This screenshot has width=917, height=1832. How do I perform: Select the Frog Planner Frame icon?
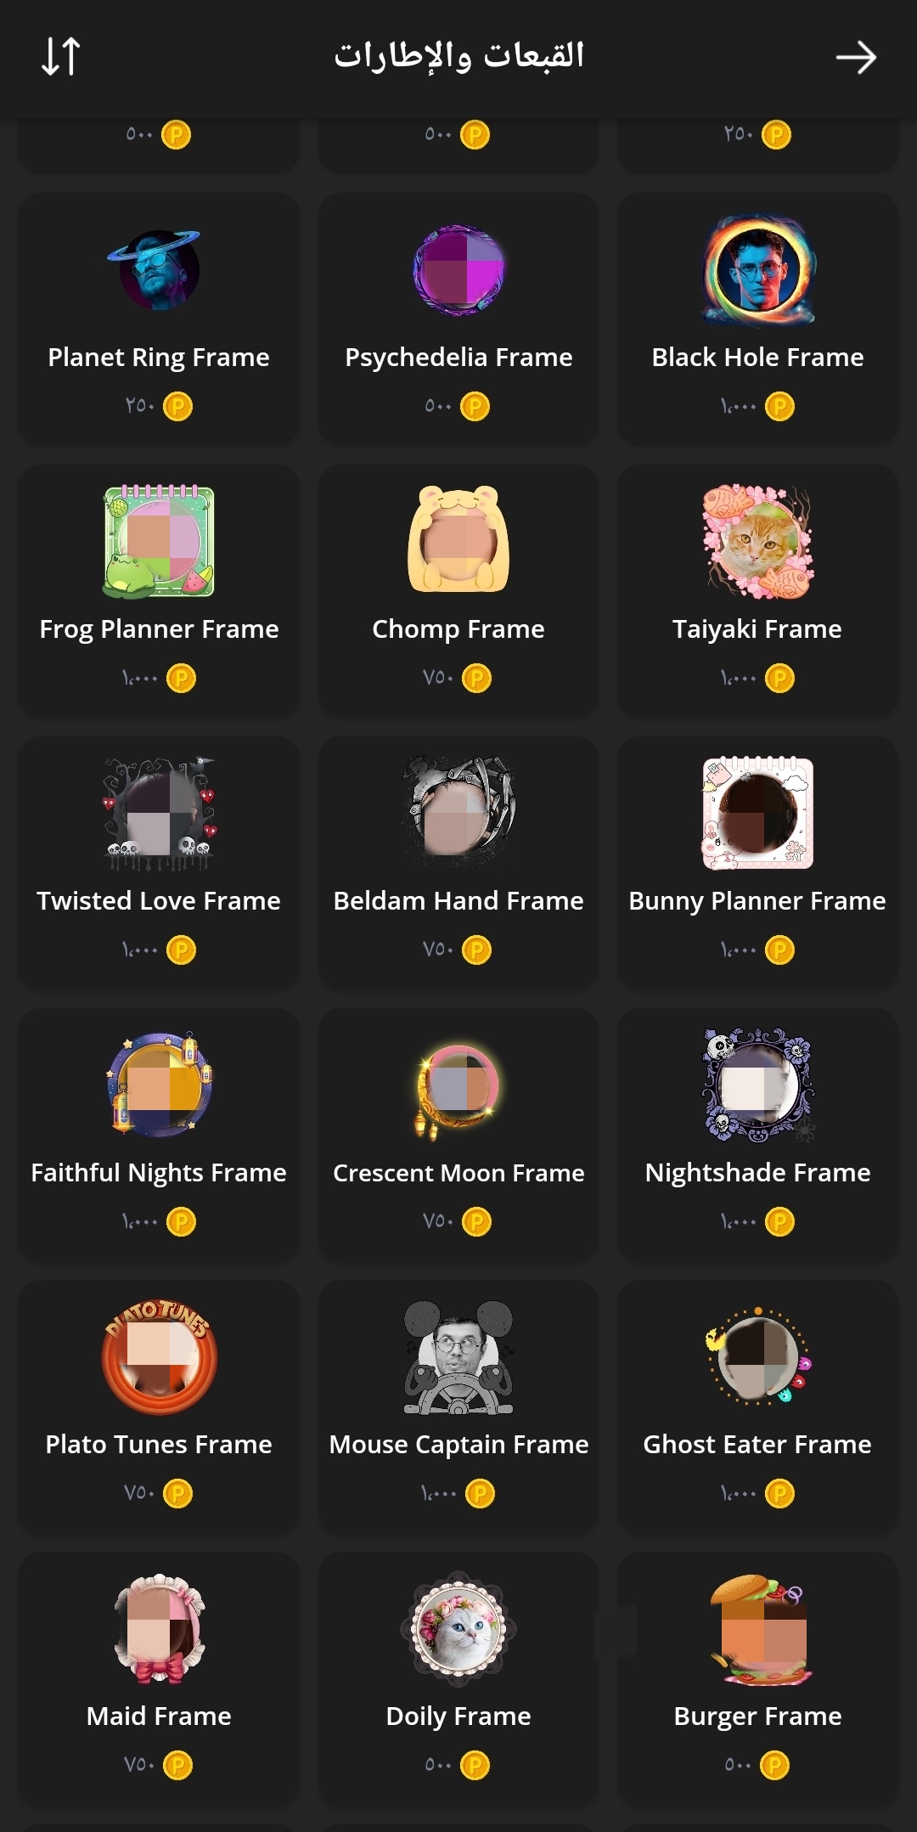(159, 542)
